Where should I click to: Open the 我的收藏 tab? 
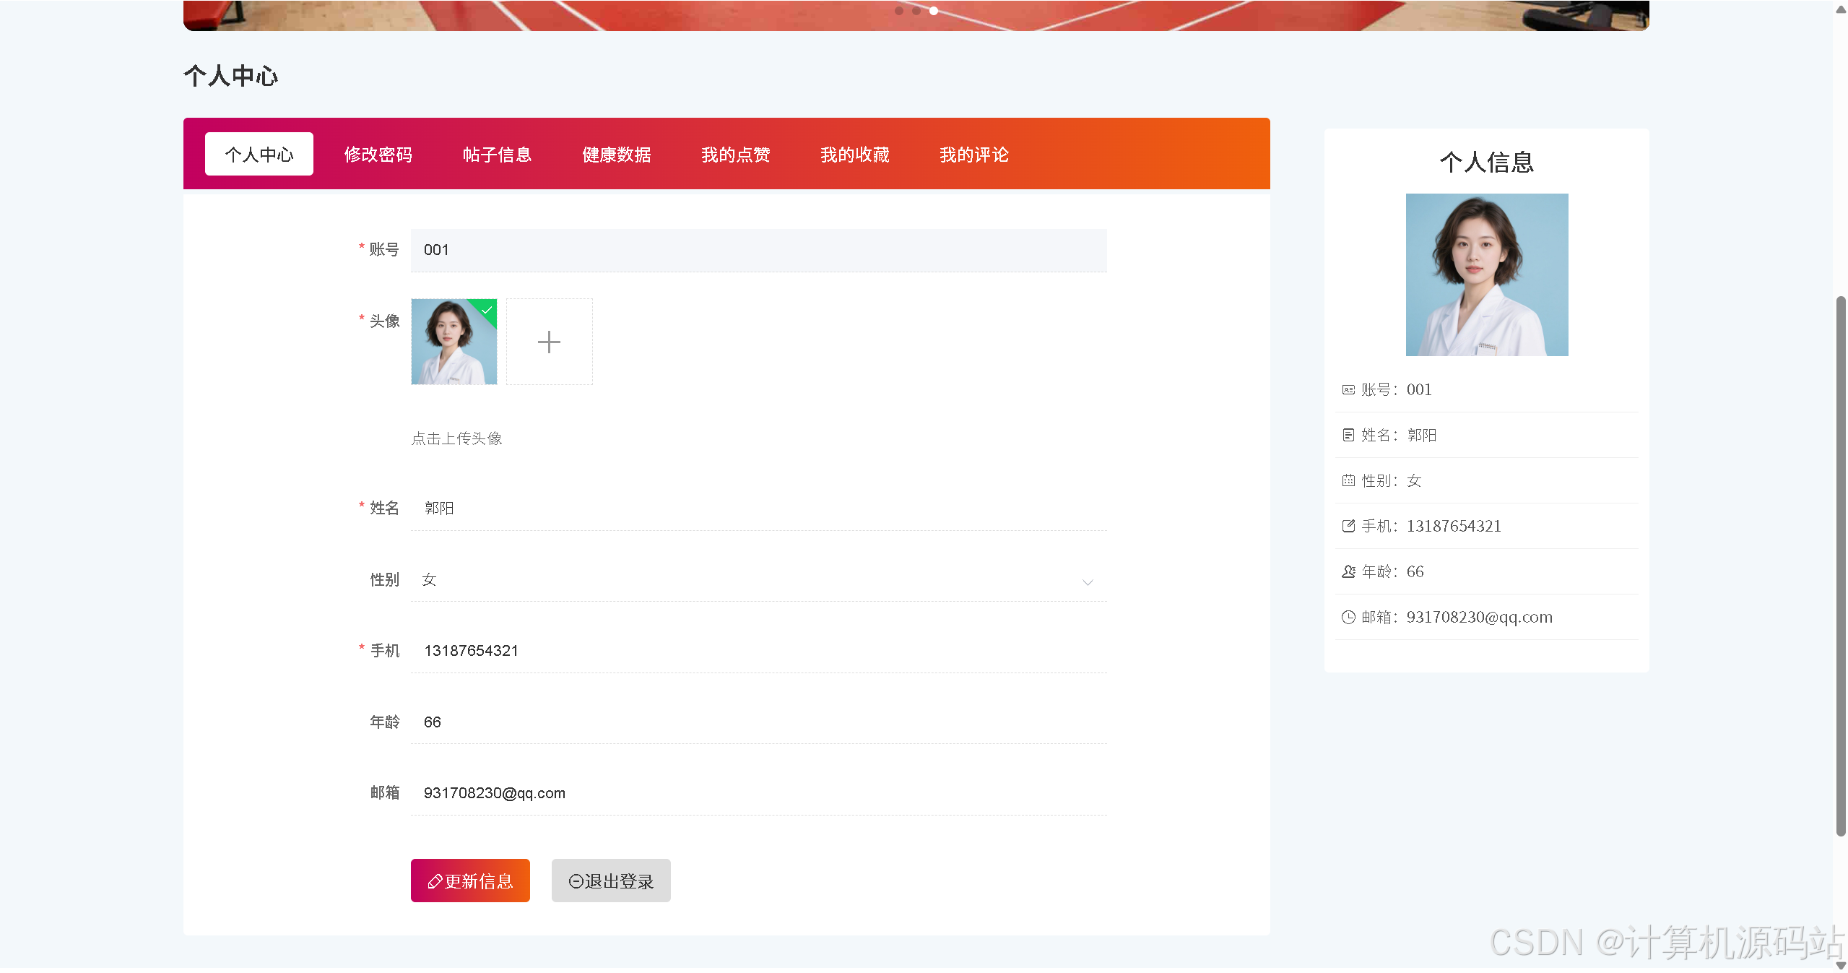pyautogui.click(x=854, y=154)
